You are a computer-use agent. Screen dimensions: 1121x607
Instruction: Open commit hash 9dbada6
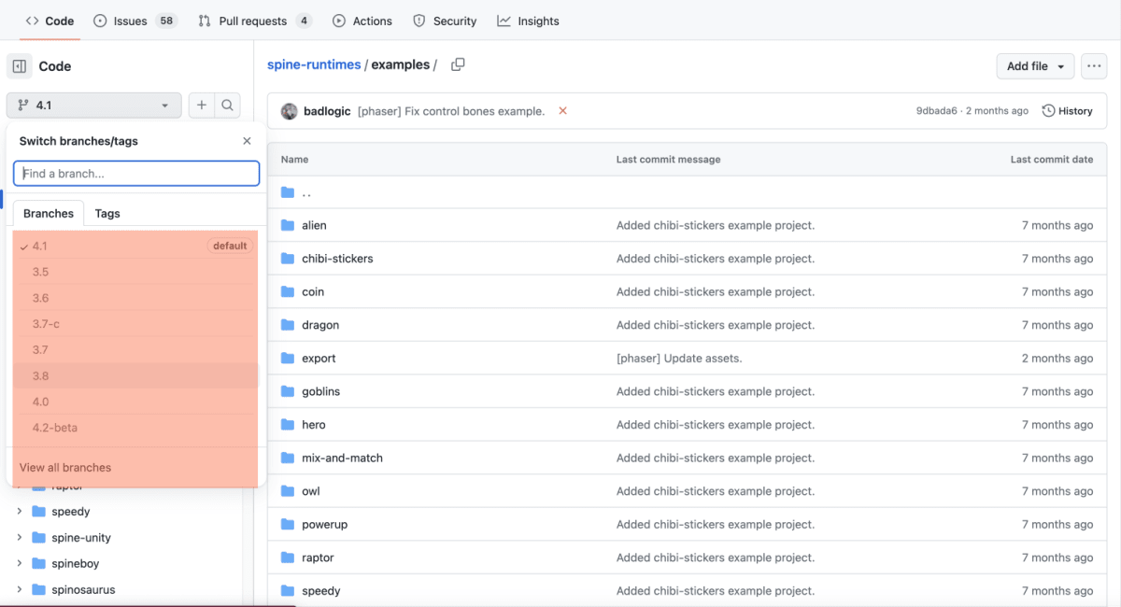937,111
